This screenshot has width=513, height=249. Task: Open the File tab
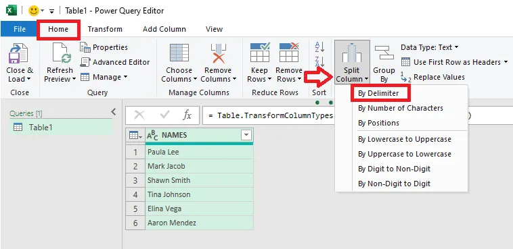(x=20, y=29)
